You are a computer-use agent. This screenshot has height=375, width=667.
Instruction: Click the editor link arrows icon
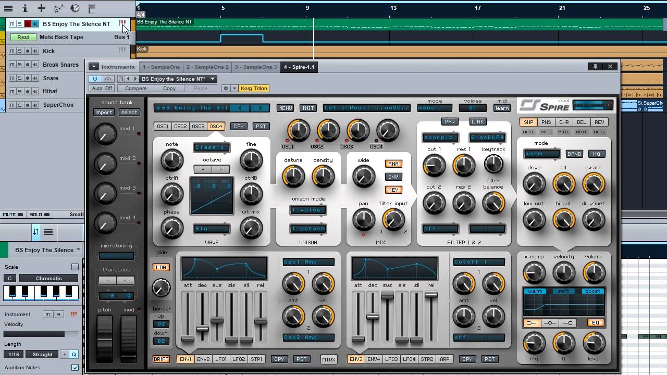(36, 232)
